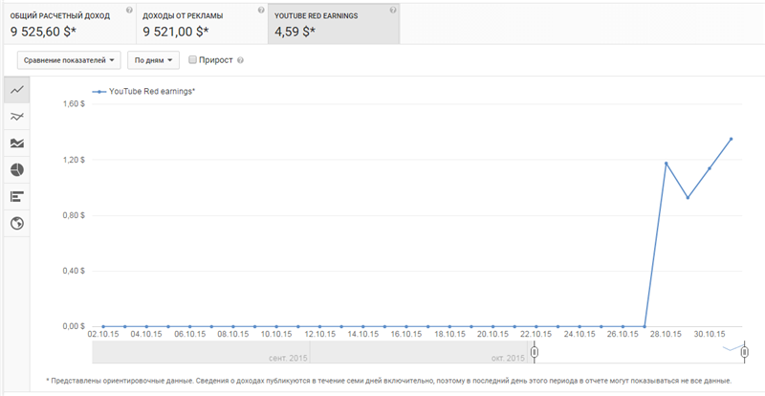Switch to multi-line chart icon
The image size is (765, 396).
[17, 116]
